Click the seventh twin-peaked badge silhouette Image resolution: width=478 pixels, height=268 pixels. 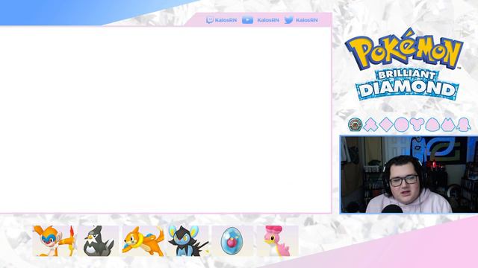[x=448, y=124]
